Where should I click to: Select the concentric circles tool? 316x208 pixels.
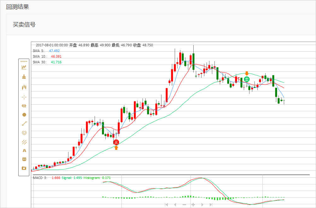[24, 133]
